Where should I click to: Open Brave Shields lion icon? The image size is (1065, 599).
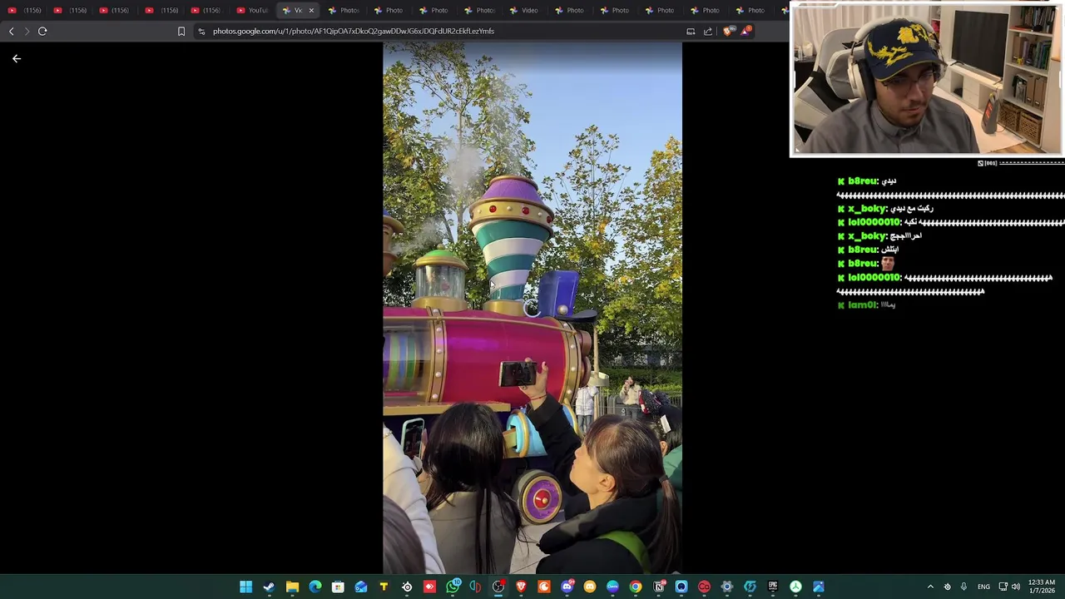[x=729, y=31]
